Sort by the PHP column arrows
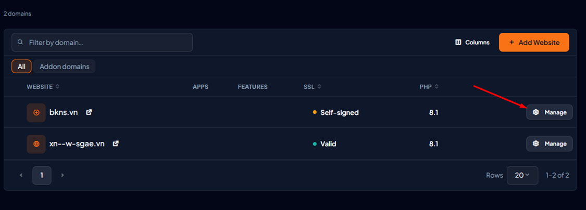The width and height of the screenshot is (586, 210). [x=437, y=86]
